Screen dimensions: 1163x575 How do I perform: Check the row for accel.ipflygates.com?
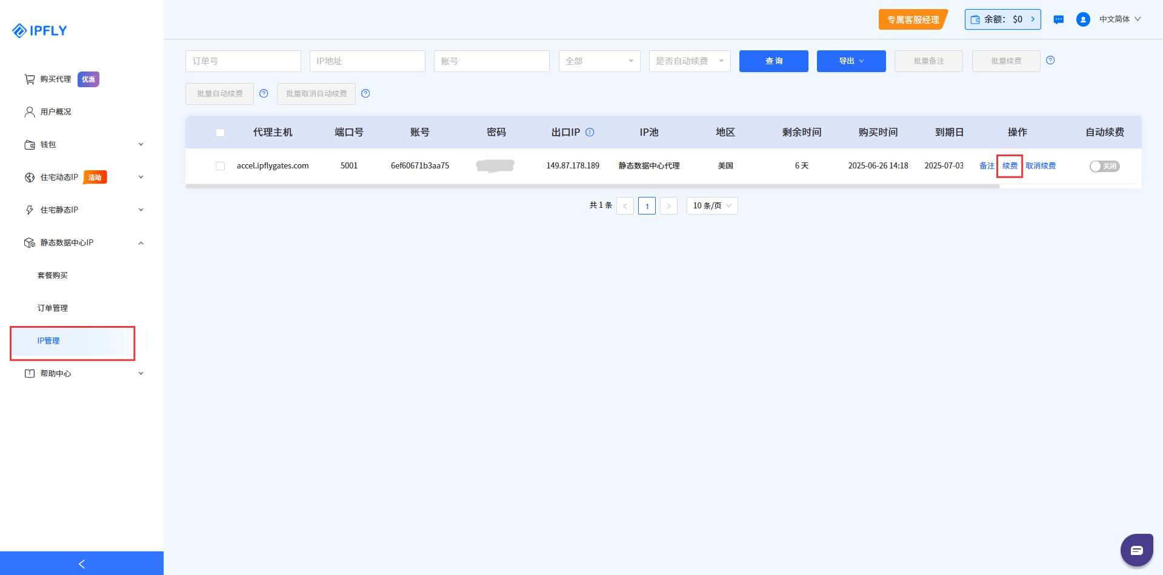coord(220,166)
